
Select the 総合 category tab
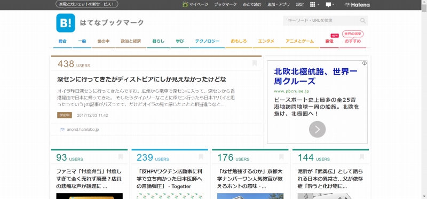[x=62, y=42]
